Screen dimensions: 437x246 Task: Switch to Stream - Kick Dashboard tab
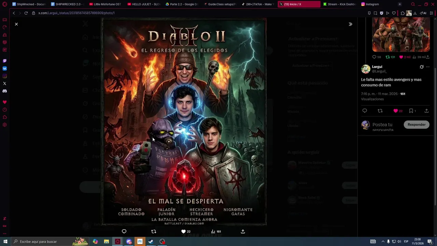click(x=339, y=4)
